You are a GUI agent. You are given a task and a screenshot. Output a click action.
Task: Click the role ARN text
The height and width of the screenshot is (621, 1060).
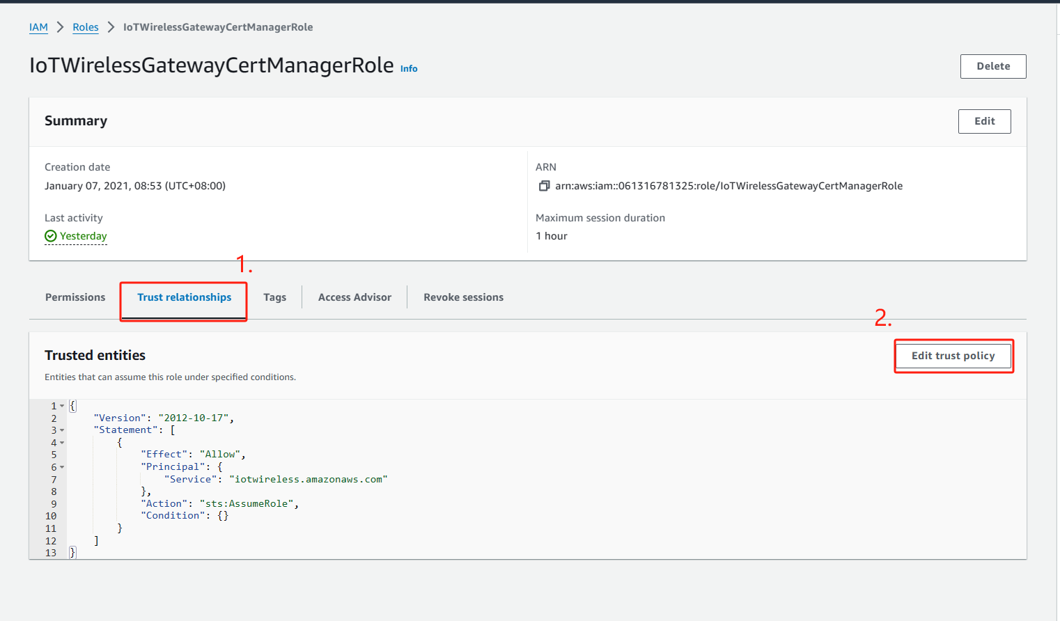pyautogui.click(x=728, y=186)
